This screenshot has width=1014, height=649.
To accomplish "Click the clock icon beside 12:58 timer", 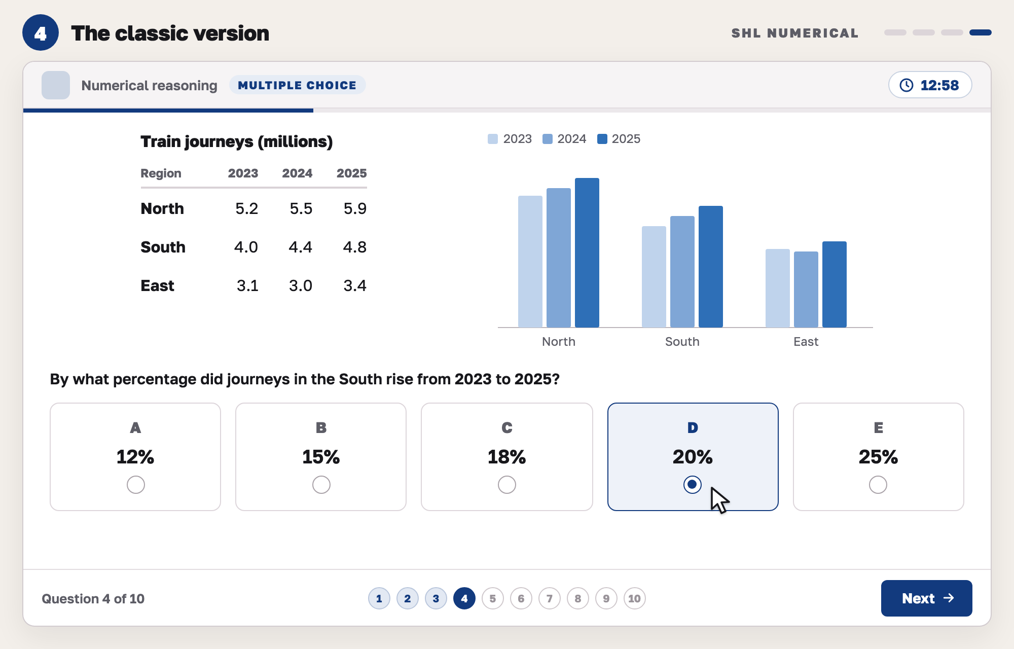I will tap(907, 85).
